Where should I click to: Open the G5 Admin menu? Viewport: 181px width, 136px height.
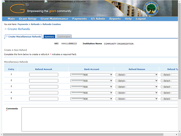click(98, 19)
